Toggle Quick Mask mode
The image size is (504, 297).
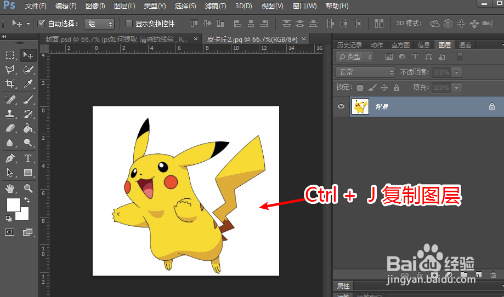click(10, 232)
